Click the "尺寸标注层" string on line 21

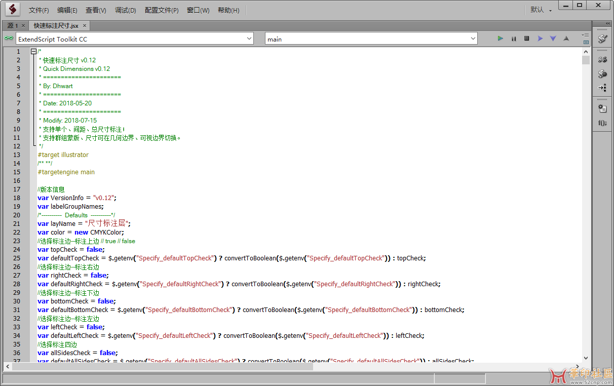click(107, 223)
